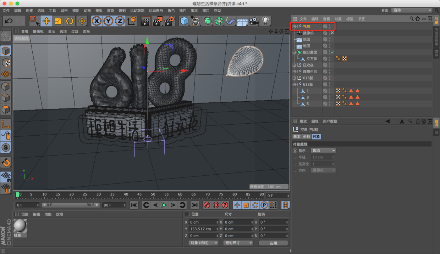Open the 界面 layout dropdown
Image resolution: width=440 pixels, height=254 pixels.
[x=412, y=10]
